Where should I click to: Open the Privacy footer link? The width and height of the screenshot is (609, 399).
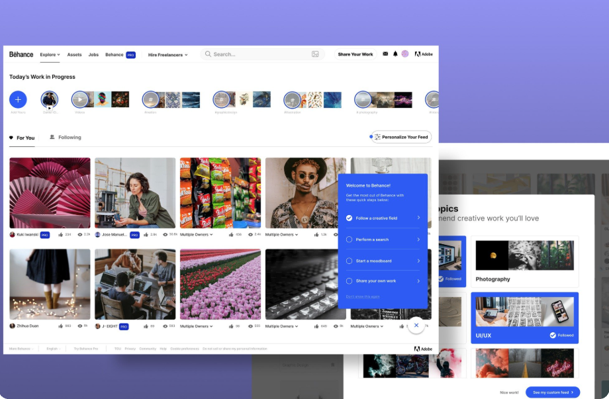(x=130, y=349)
